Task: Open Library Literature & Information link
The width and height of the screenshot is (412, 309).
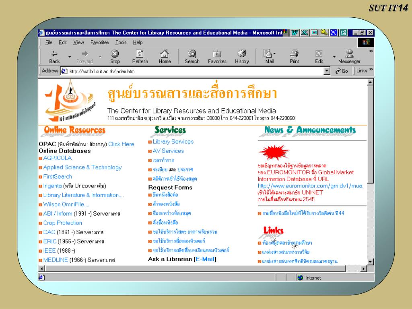Action: pyautogui.click(x=83, y=195)
